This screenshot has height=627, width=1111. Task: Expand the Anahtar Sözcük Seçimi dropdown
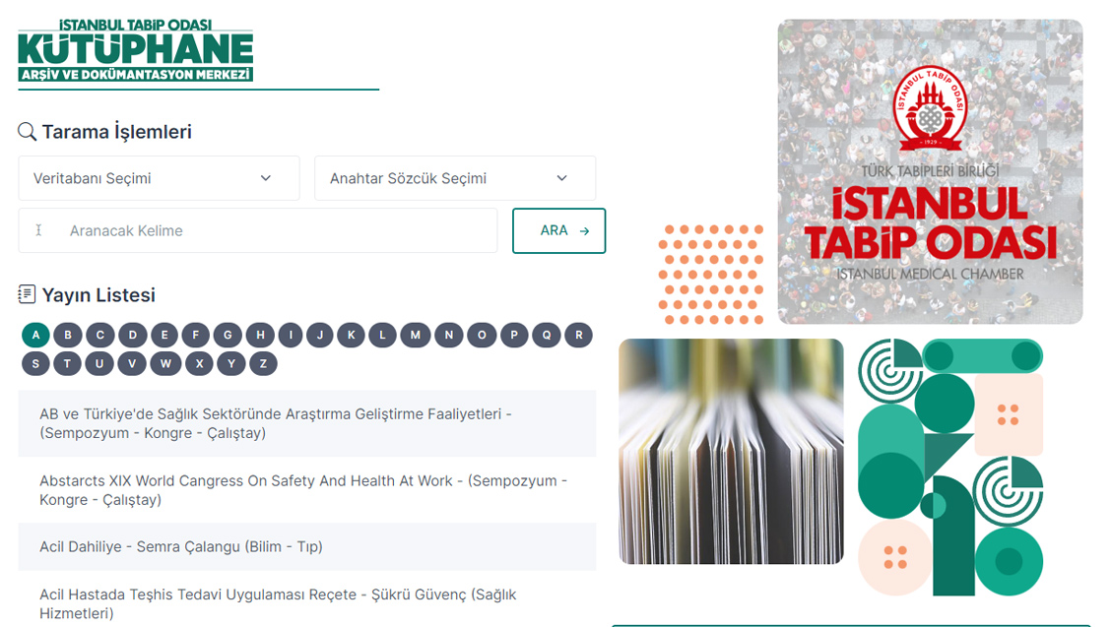[x=455, y=178]
